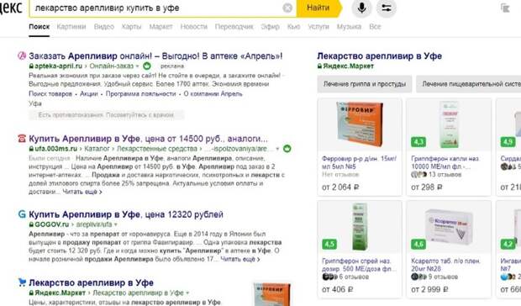This screenshot has width=521, height=306.
Task: Open the Yandex logo home link
Action: click(x=11, y=8)
